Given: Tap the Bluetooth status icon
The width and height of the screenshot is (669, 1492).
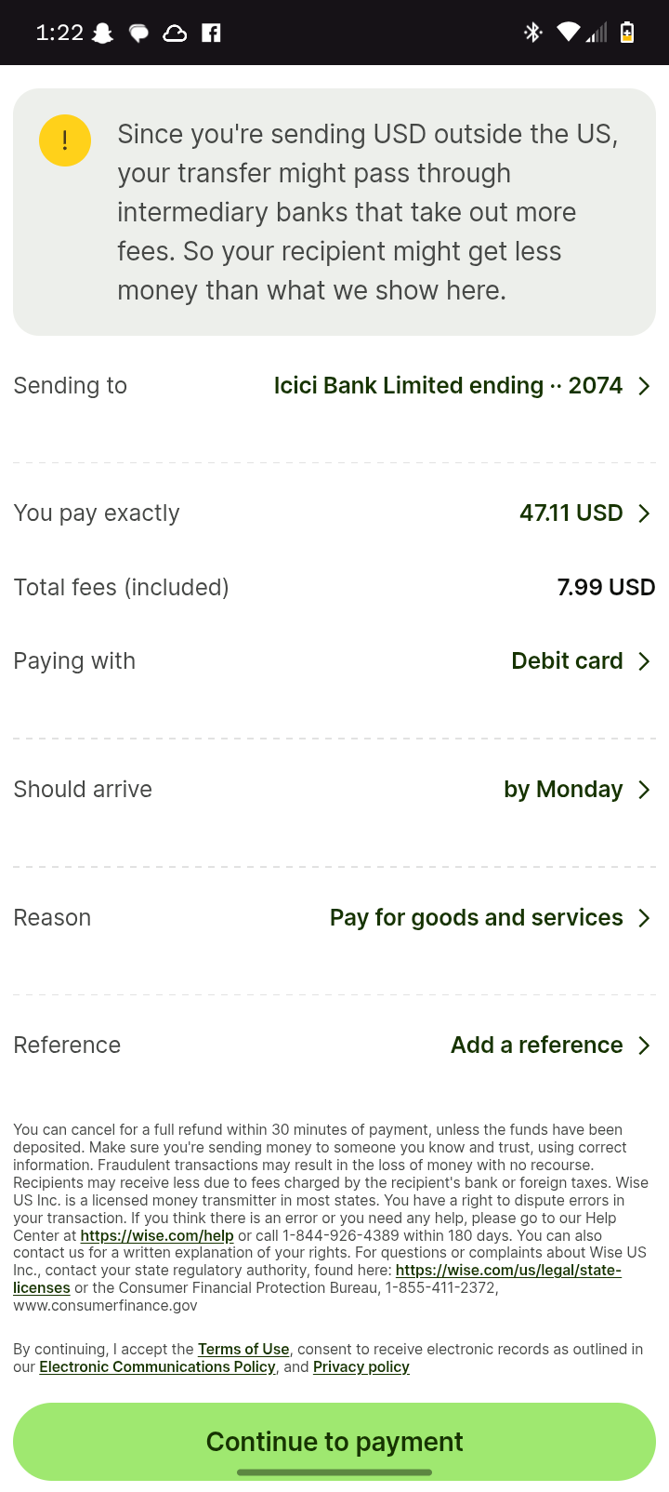Looking at the screenshot, I should [x=532, y=33].
